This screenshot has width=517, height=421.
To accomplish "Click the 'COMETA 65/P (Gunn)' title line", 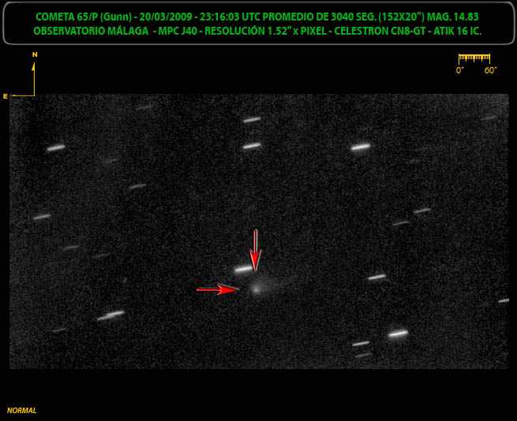I will (257, 17).
